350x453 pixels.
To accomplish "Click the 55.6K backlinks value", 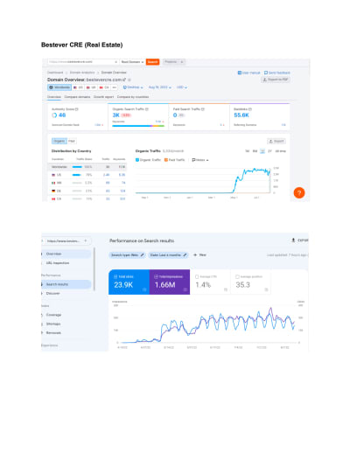I will pos(241,115).
